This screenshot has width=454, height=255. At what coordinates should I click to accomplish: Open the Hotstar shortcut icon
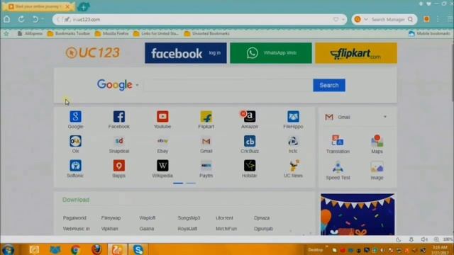[x=250, y=166]
